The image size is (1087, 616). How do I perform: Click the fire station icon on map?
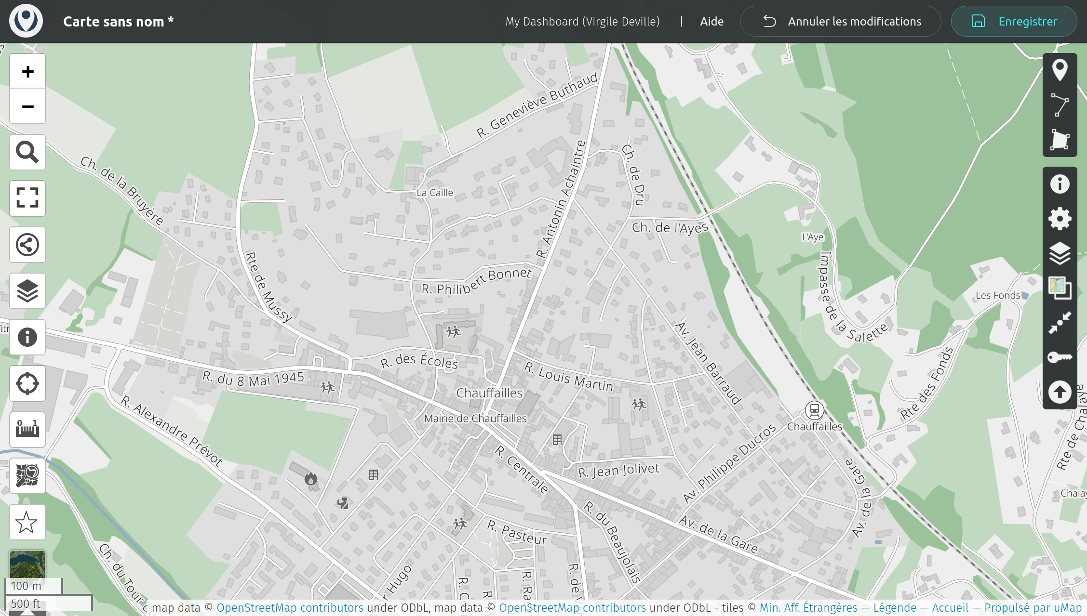click(x=310, y=479)
